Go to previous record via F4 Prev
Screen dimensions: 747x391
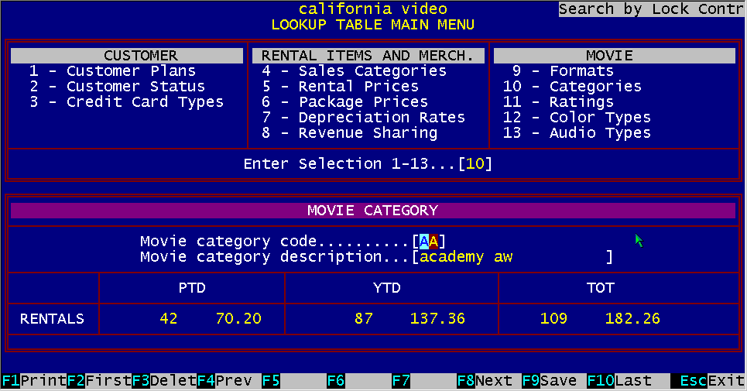pos(224,381)
